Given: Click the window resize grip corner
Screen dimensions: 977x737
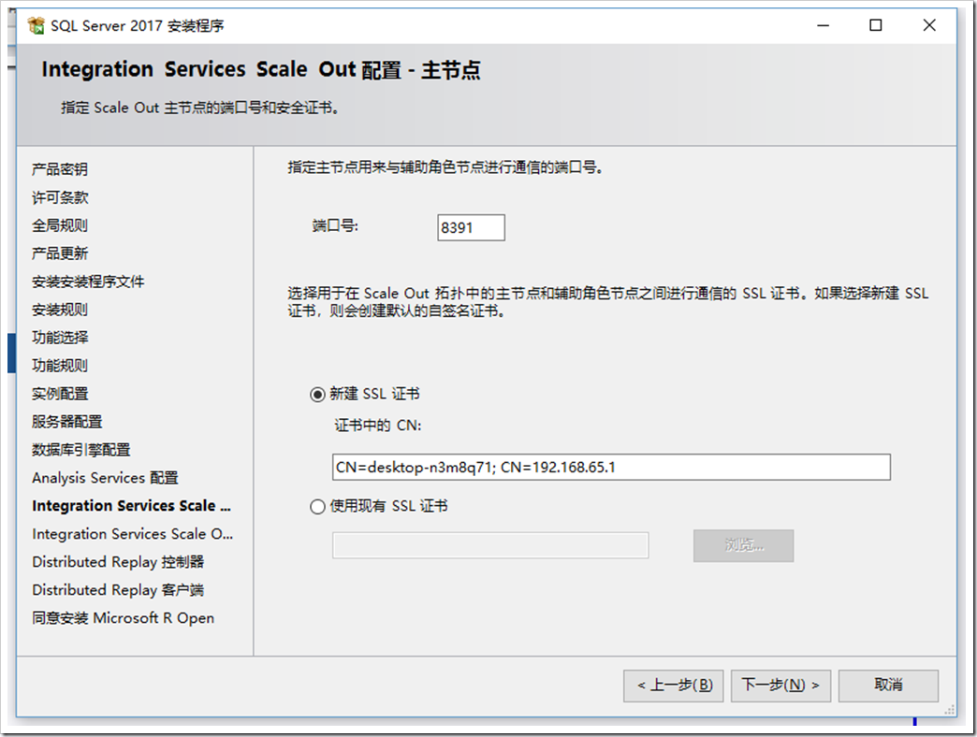Looking at the screenshot, I should point(950,710).
